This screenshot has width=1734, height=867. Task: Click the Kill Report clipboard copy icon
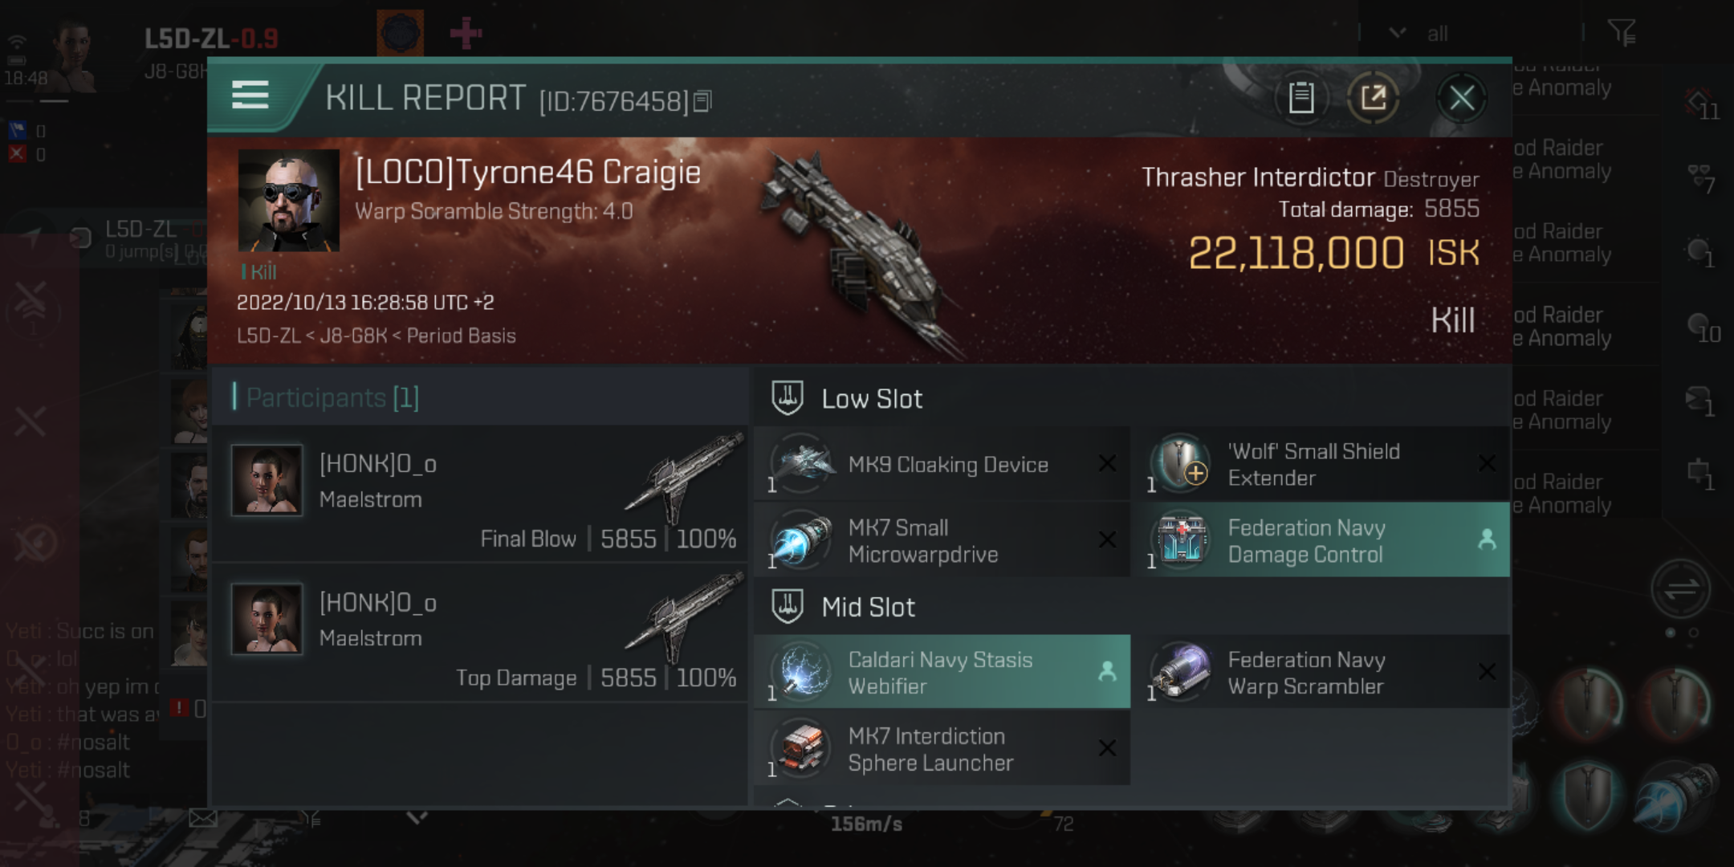point(1300,99)
